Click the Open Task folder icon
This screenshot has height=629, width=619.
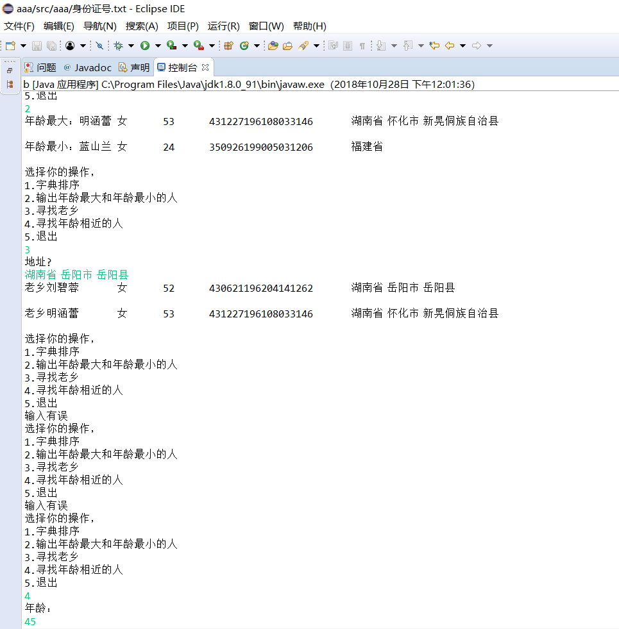tap(288, 46)
